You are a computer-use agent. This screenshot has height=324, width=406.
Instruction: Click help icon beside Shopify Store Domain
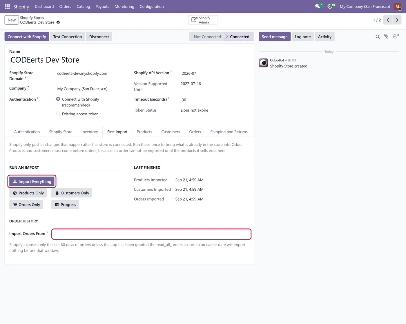[25, 77]
